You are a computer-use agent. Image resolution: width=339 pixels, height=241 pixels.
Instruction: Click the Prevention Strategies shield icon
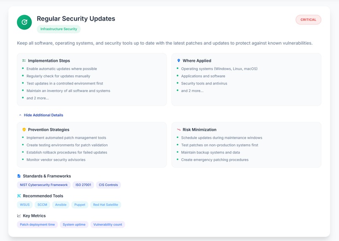[24, 130]
